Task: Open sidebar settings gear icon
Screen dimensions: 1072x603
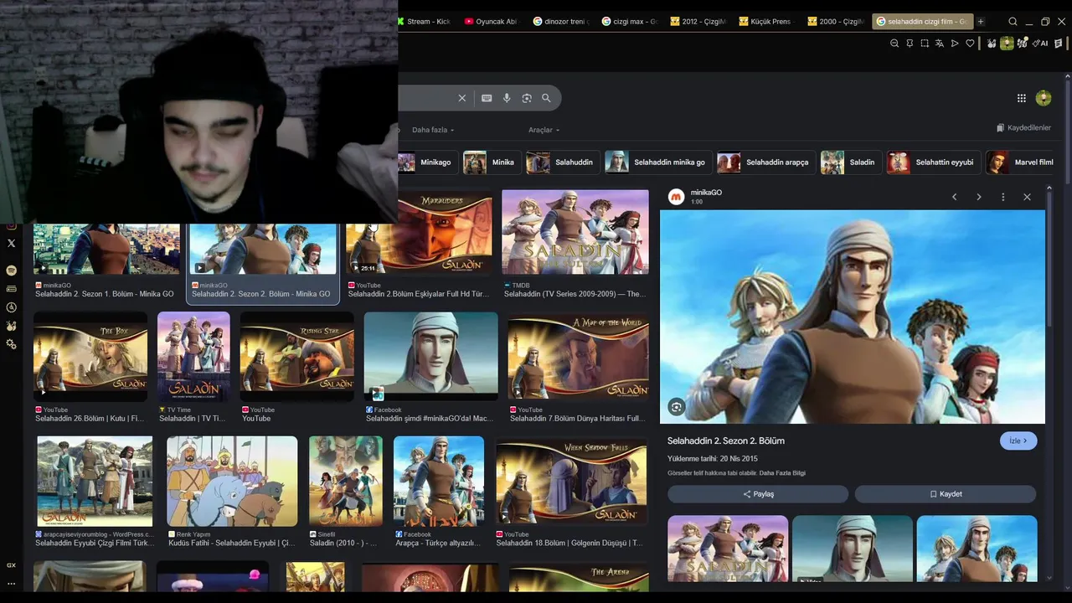Action: pos(11,344)
